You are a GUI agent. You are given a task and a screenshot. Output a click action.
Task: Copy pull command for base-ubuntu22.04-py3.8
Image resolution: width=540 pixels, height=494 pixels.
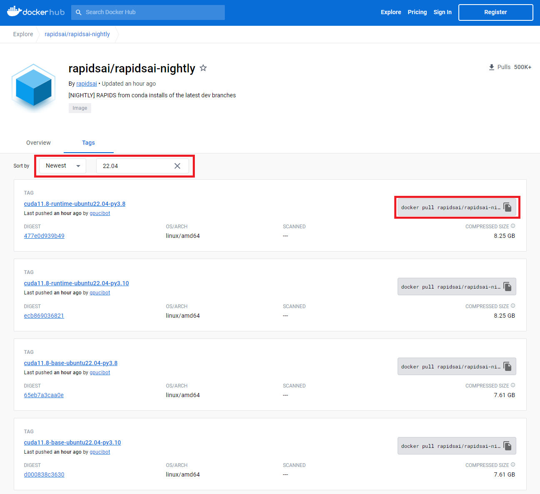[x=508, y=366]
